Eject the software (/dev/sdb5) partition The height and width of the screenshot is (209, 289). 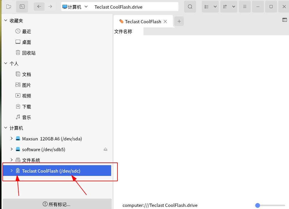pos(105,149)
